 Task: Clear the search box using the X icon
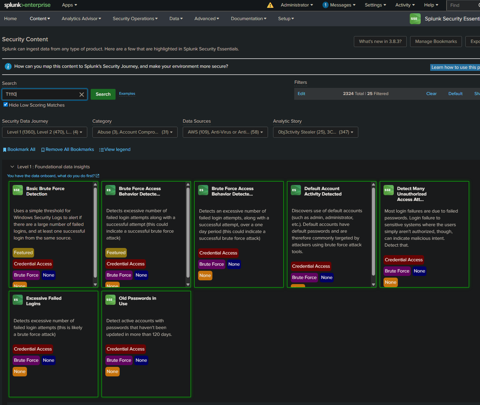coord(81,94)
